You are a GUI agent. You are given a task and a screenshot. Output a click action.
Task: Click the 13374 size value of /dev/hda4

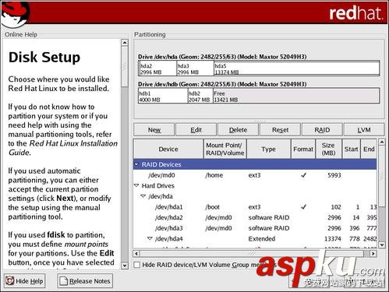point(333,238)
